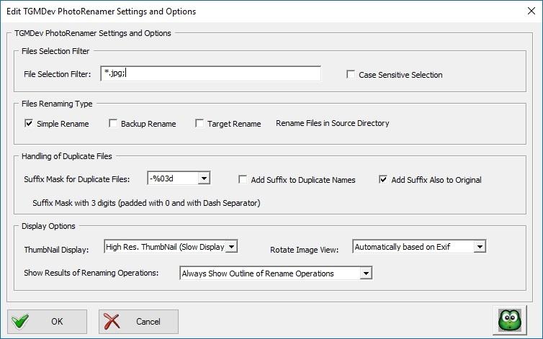Open the Rotate Image View dropdown
Screen dimensions: 543x339
[x=480, y=247]
